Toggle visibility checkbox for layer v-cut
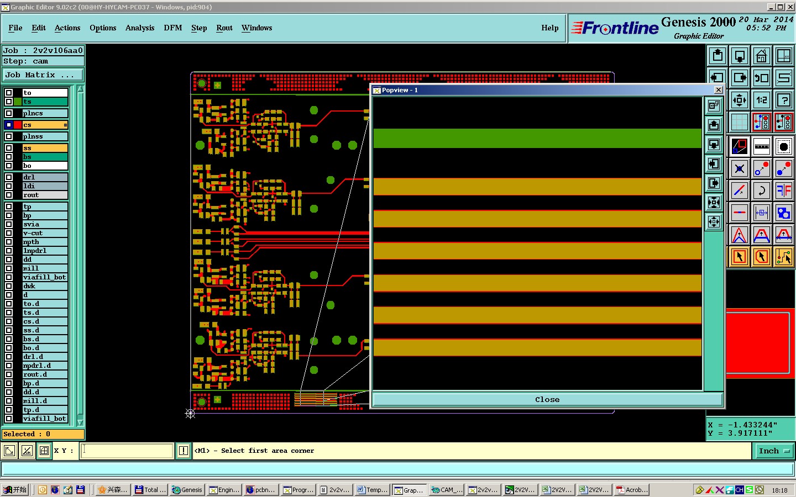The height and width of the screenshot is (497, 796). tap(9, 233)
